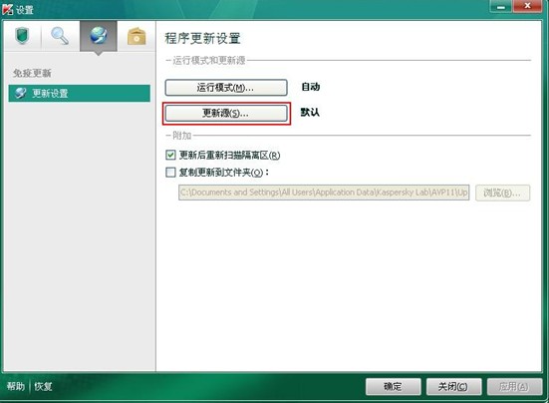Minimize the settings window
Viewport: 549px width, 403px height.
501,7
